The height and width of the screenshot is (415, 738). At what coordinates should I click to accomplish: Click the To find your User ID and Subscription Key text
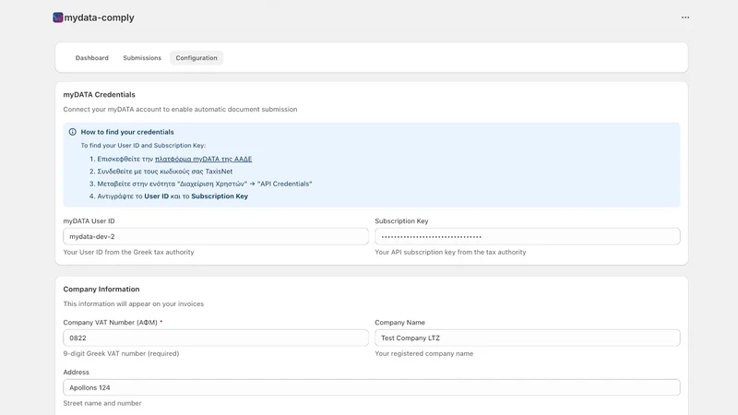click(143, 146)
